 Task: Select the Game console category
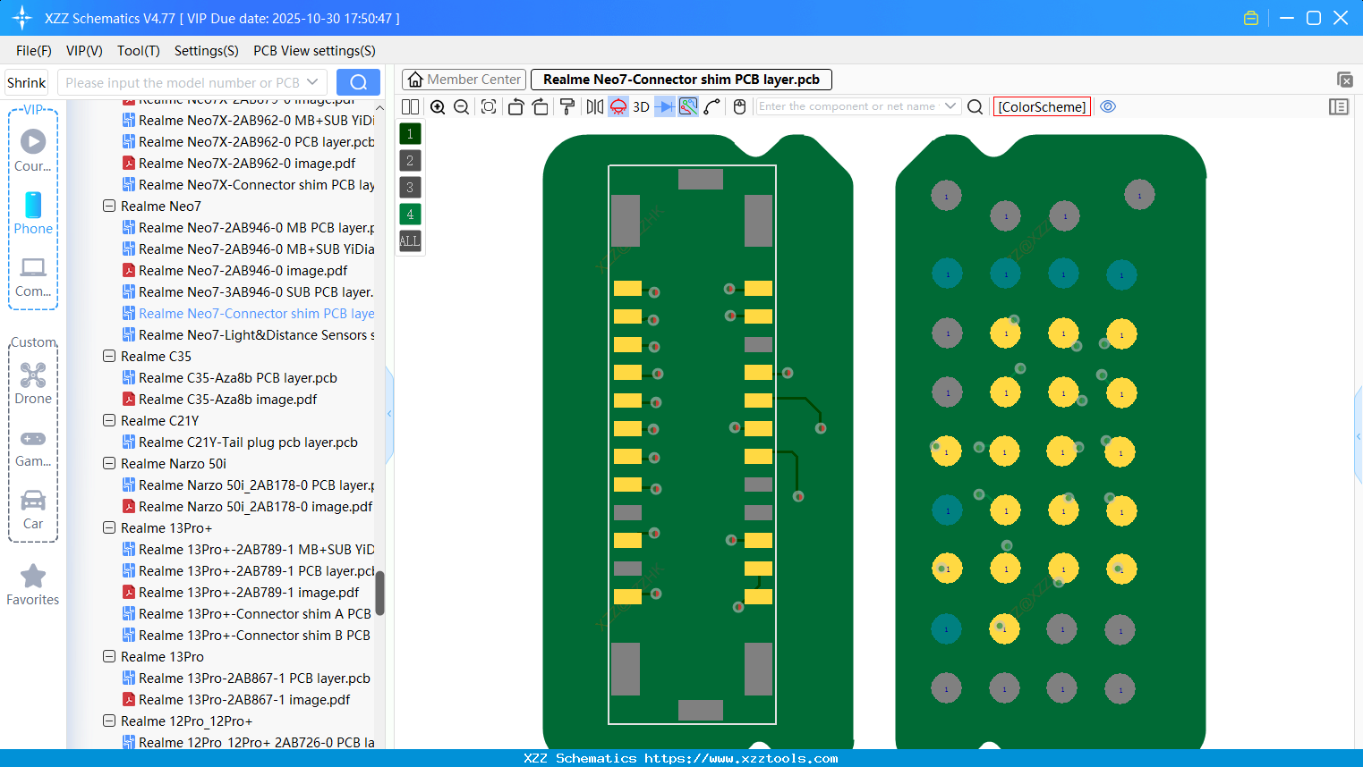[33, 447]
